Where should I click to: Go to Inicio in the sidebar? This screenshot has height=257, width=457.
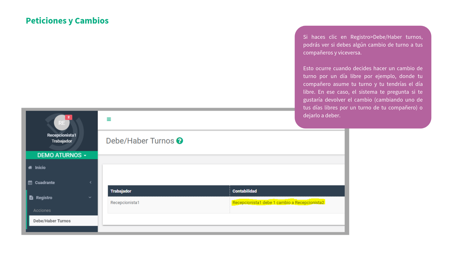coord(40,168)
